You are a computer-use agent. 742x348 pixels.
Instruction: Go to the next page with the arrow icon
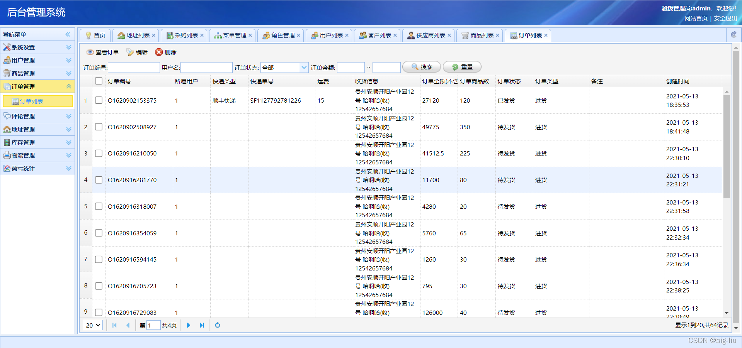tap(189, 325)
